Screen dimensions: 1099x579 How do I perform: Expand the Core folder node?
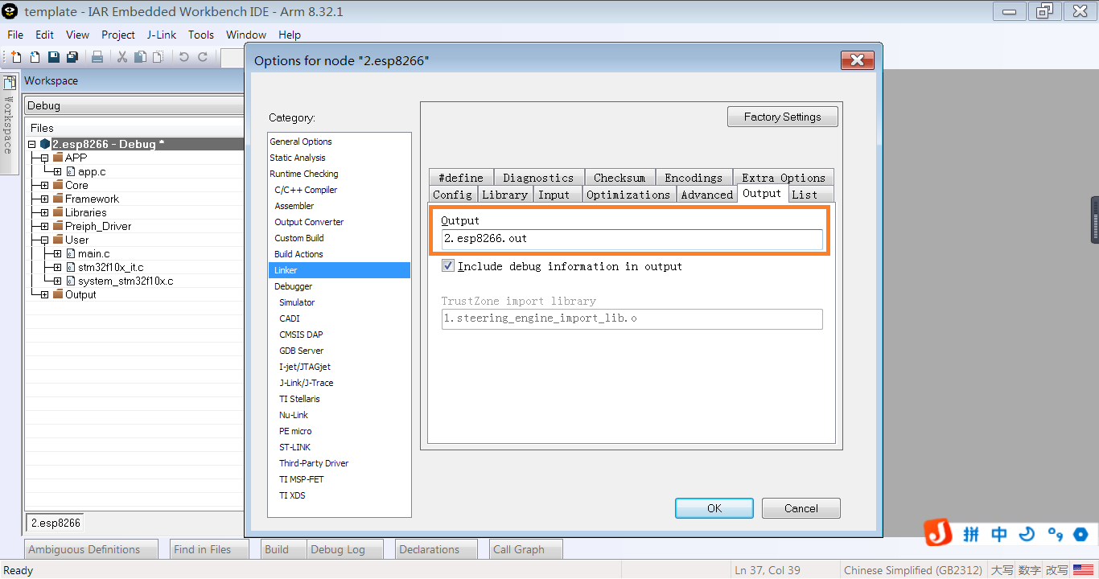tap(45, 185)
